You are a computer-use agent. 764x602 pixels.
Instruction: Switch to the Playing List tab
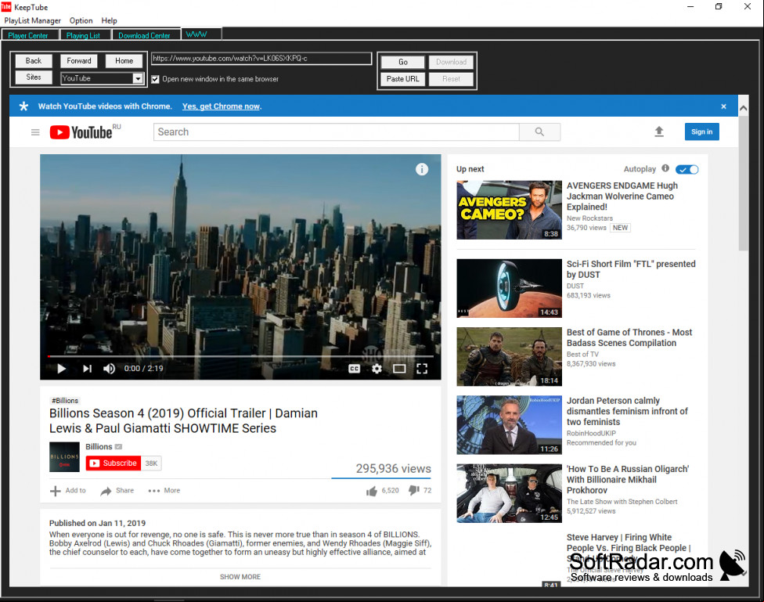coord(83,35)
